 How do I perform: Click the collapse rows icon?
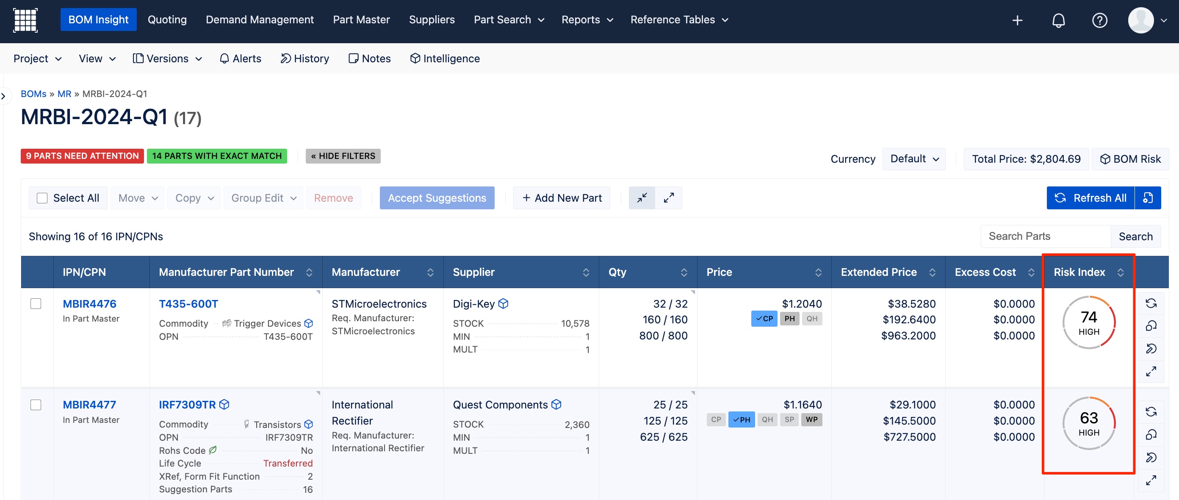tap(642, 198)
